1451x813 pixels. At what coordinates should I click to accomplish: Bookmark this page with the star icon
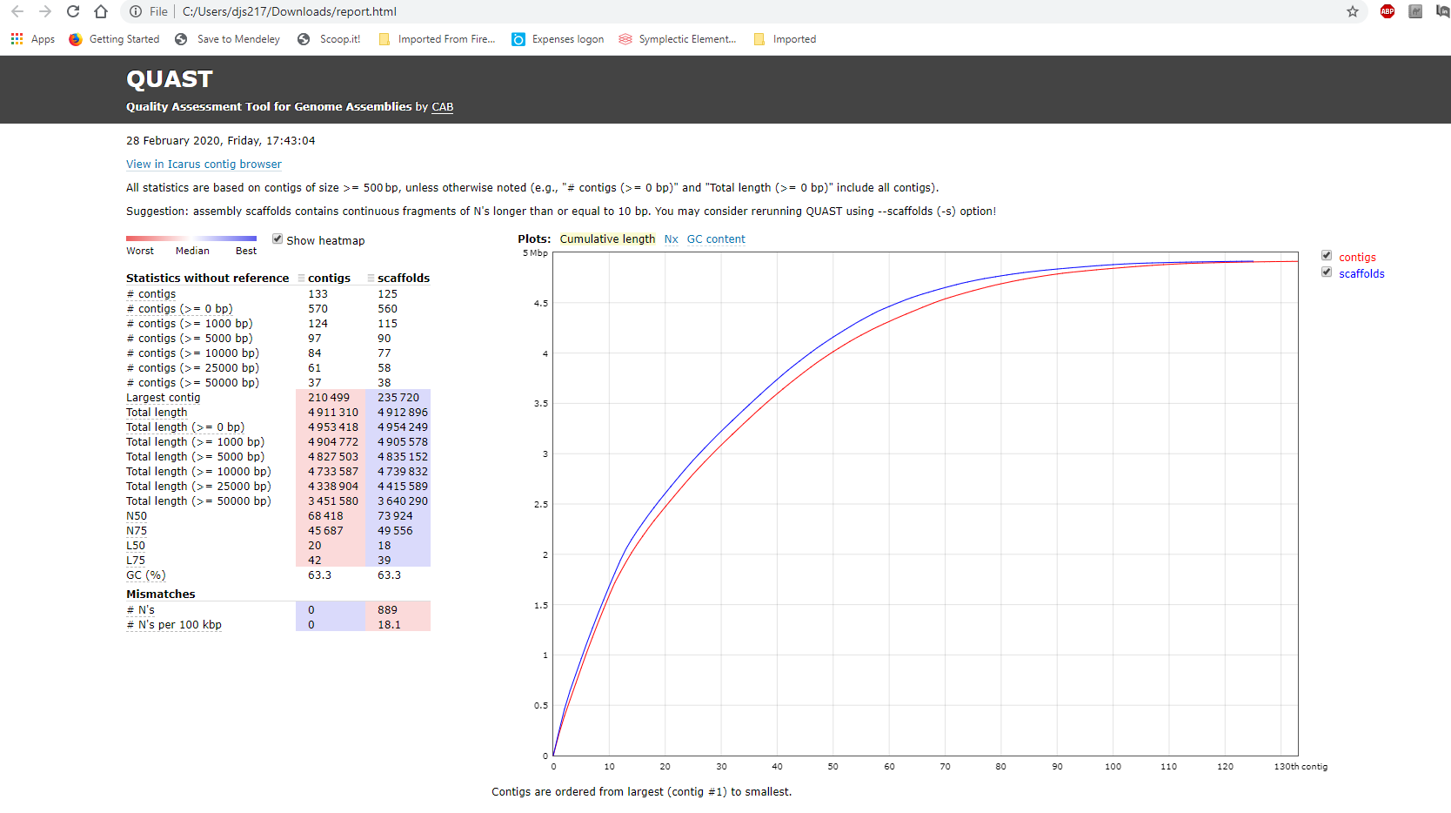1352,11
